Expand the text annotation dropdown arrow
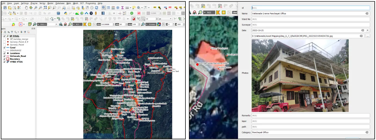This screenshot has height=140, width=376. 149,8
